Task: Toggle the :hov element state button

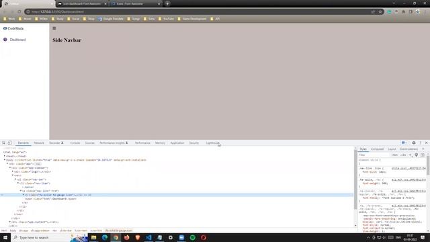Action: point(394,155)
